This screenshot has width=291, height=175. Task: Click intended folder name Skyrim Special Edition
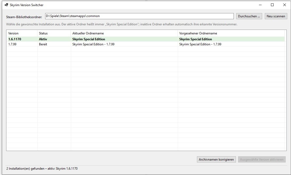click(196, 39)
